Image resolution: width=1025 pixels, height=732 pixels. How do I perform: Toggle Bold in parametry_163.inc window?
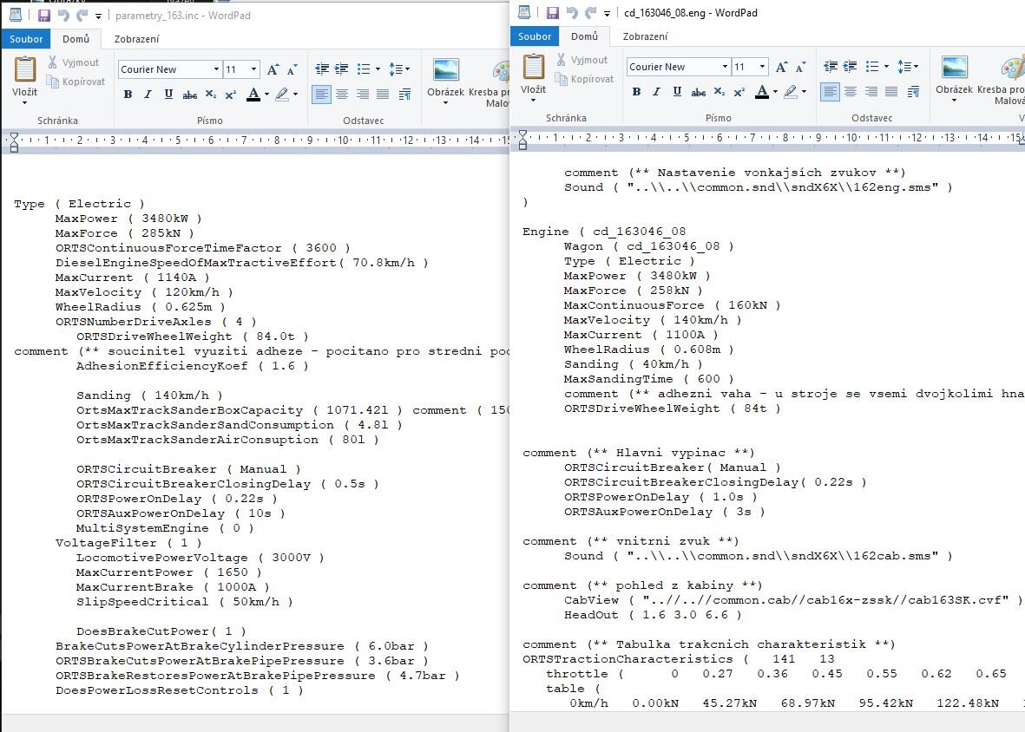click(128, 95)
